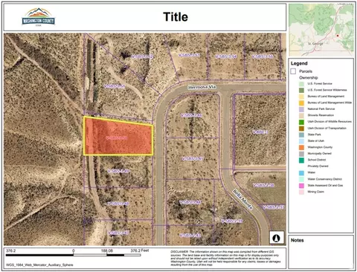Click the red location marker on overview map

338,36
